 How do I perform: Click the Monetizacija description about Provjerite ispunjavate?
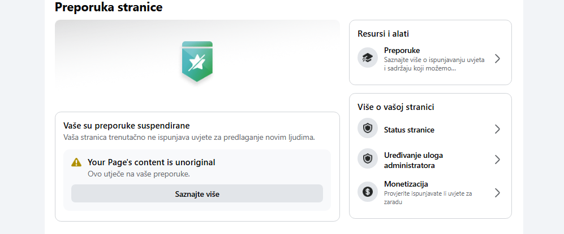[428, 197]
